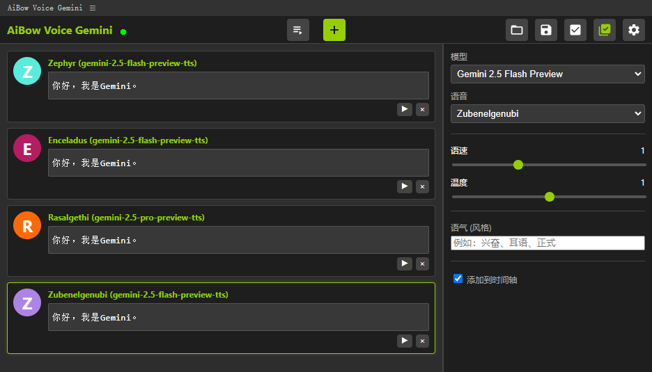The width and height of the screenshot is (652, 372).
Task: Select the Rasalgethi orange avatar
Action: (27, 225)
